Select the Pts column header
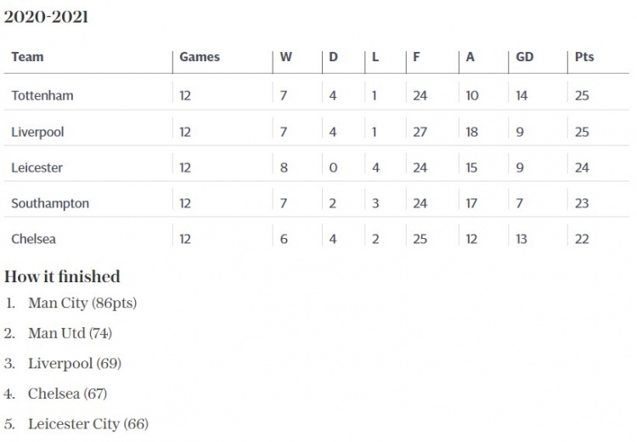The width and height of the screenshot is (637, 442). tap(584, 57)
